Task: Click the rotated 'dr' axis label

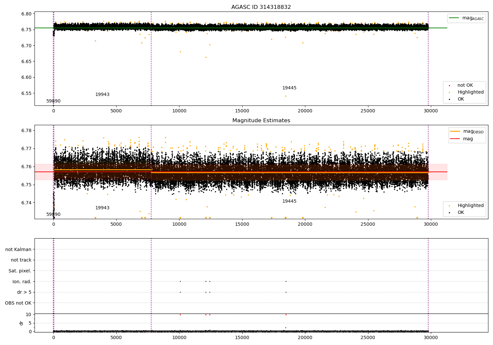Action: [21, 323]
